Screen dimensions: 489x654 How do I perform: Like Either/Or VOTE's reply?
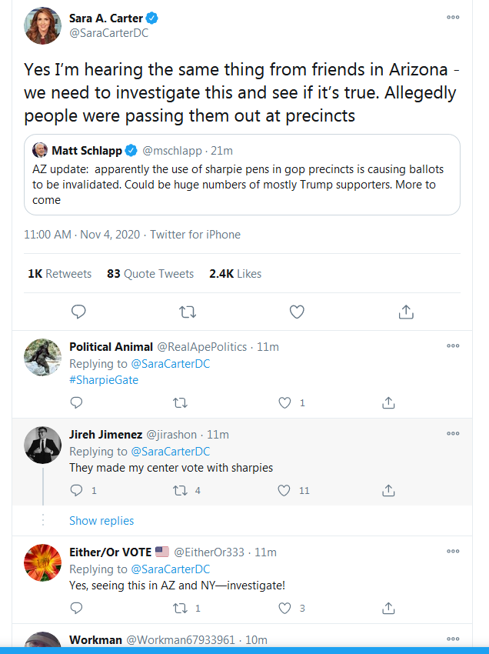(x=284, y=608)
